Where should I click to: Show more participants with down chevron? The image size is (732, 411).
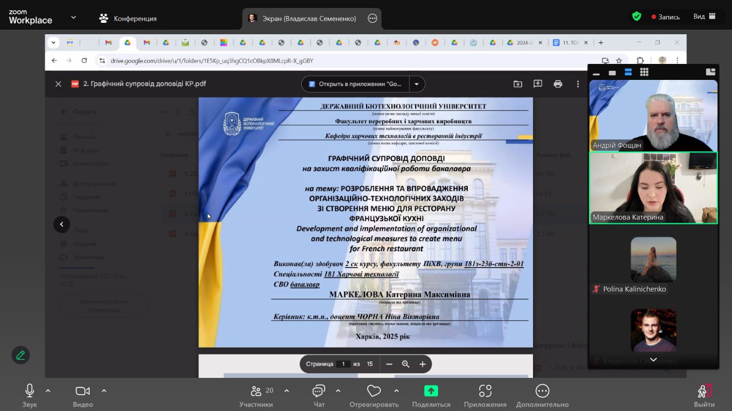click(653, 360)
